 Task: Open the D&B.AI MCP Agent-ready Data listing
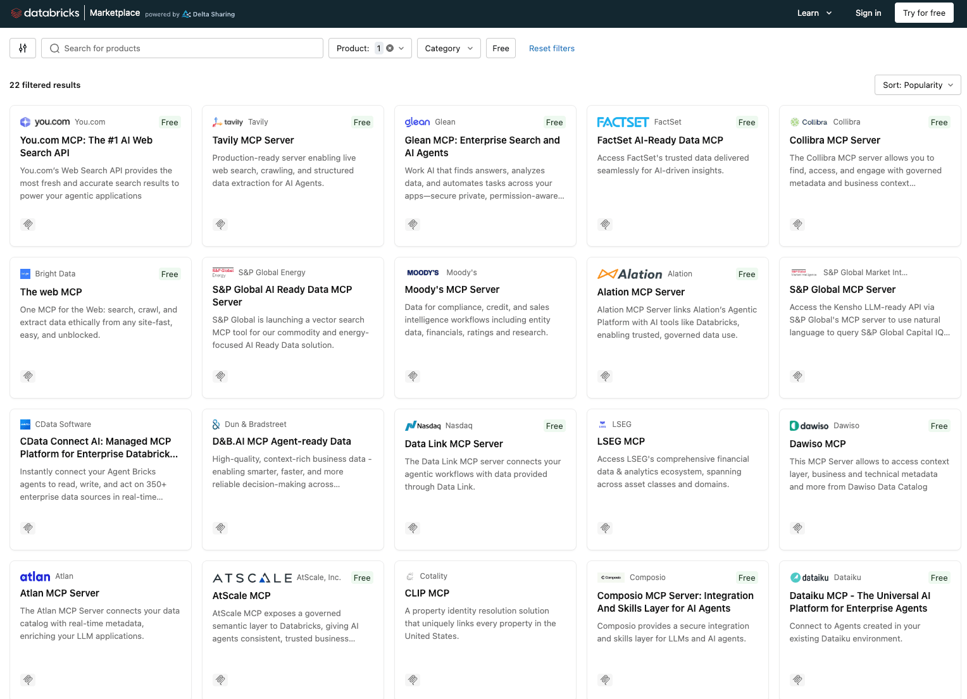pos(282,441)
